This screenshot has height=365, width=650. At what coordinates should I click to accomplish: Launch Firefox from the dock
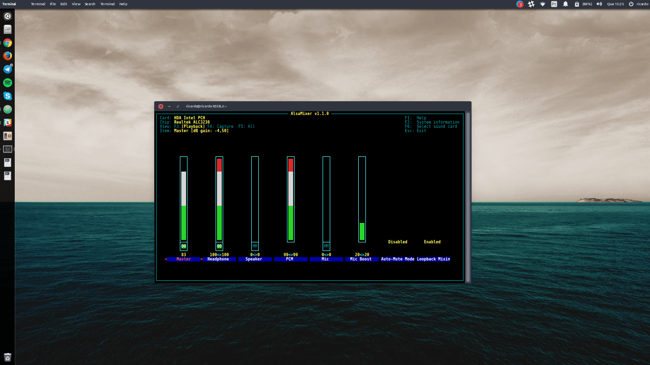(8, 56)
